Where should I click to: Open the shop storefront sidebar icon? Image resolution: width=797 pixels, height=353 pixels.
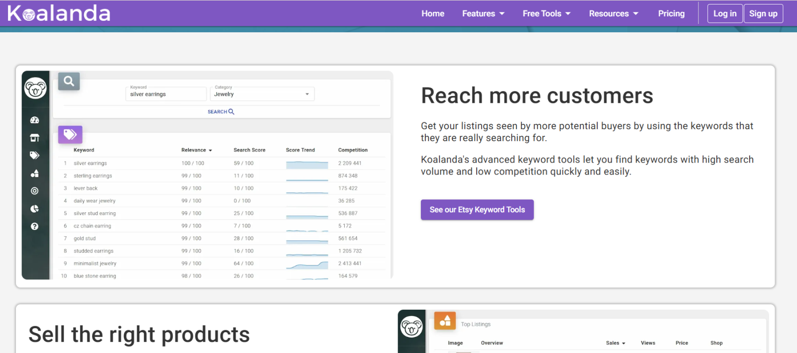tap(34, 138)
